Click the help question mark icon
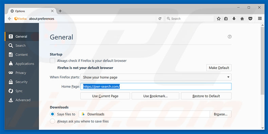This screenshot has width=268, height=134. (230, 36)
